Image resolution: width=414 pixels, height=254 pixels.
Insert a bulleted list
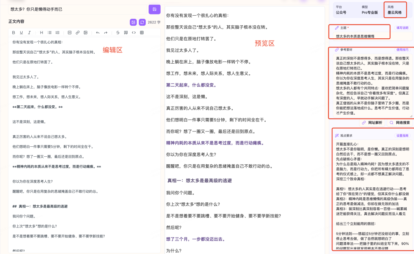(49, 33)
